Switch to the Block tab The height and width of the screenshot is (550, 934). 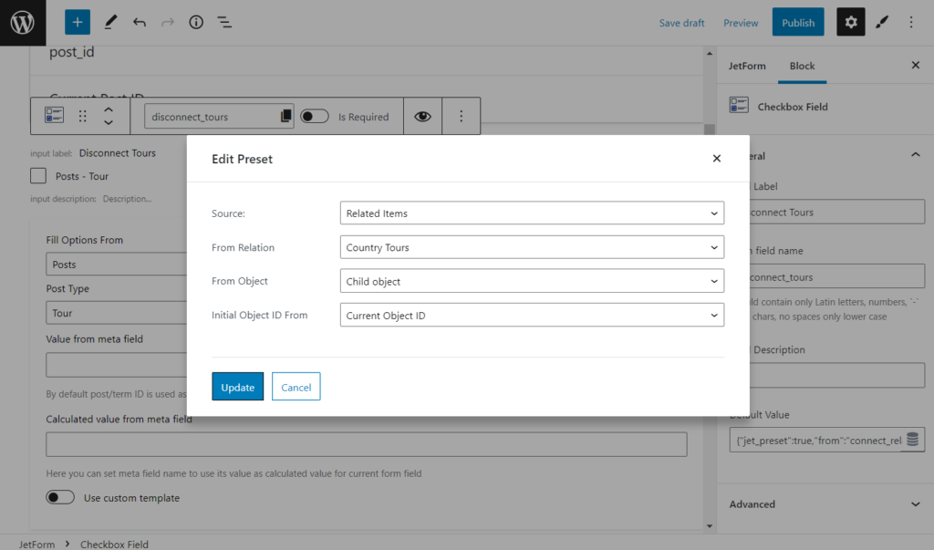[x=803, y=67]
